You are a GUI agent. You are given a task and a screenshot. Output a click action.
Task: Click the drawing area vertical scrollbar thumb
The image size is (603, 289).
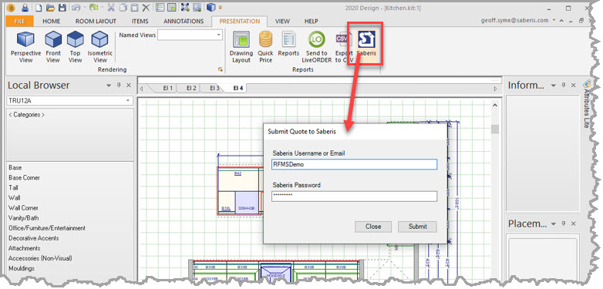tap(495, 129)
